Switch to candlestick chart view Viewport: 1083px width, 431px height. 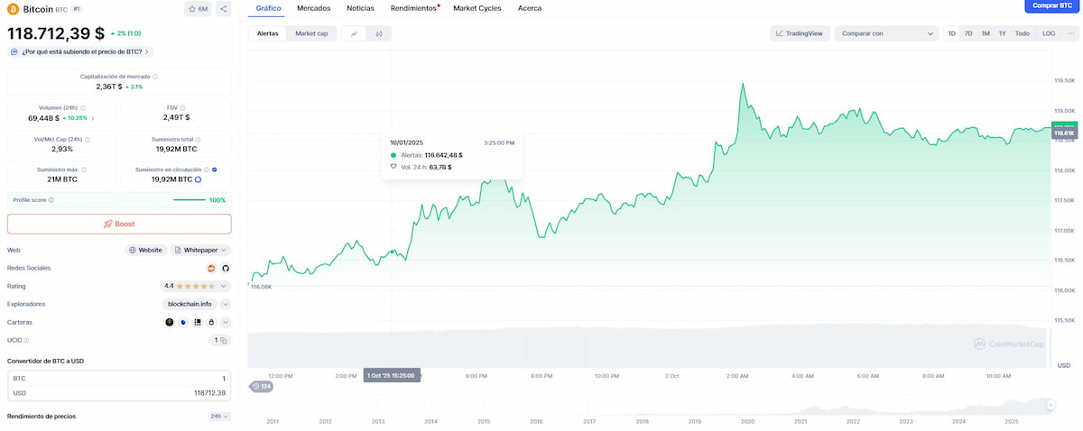coord(379,33)
